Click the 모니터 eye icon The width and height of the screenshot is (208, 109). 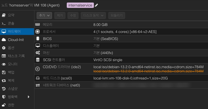click(4, 64)
